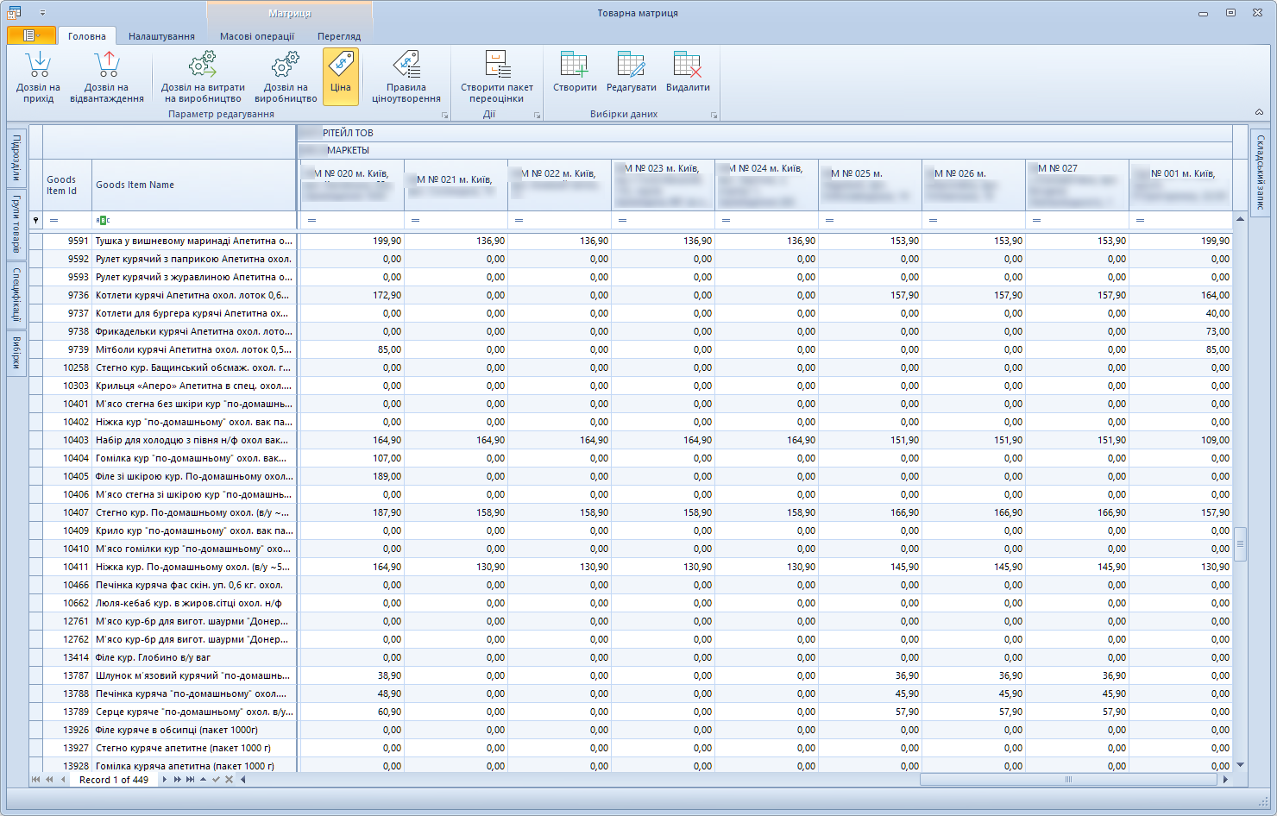Click the Goods Item Id column header
Image resolution: width=1277 pixels, height=816 pixels.
pyautogui.click(x=67, y=185)
